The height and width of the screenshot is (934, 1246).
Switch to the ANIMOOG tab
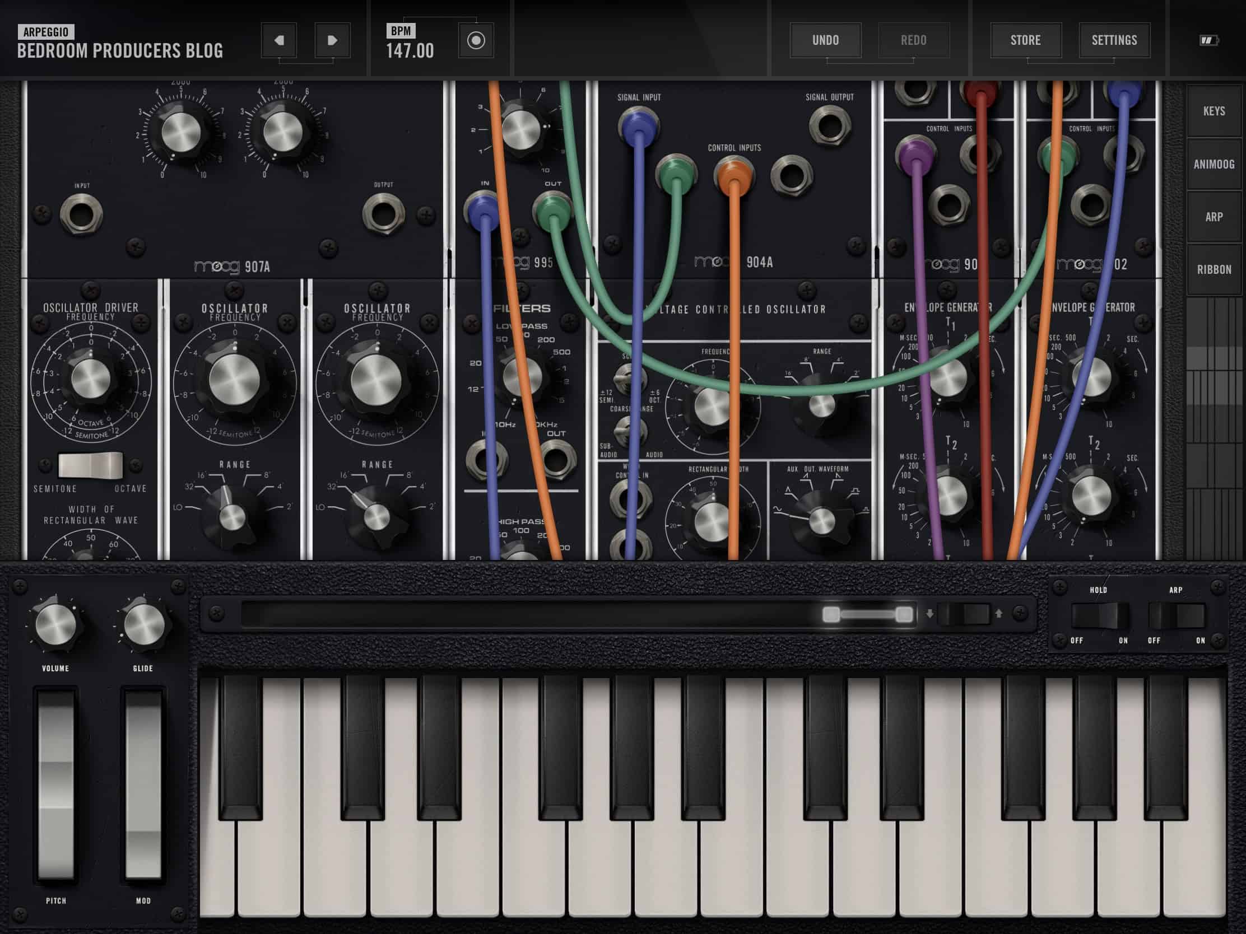(x=1214, y=164)
